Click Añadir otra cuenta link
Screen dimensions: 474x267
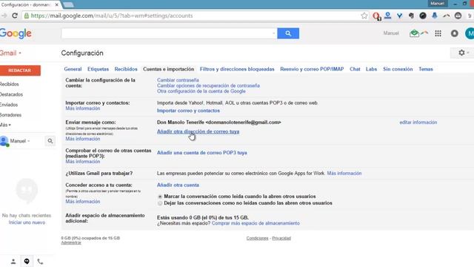178,185
